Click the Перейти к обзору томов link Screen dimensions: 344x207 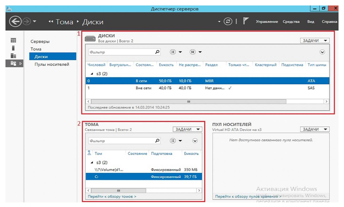[x=112, y=196]
